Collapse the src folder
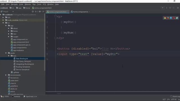 coord(3,23)
